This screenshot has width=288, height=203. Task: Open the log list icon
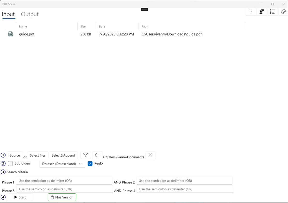tap(272, 12)
